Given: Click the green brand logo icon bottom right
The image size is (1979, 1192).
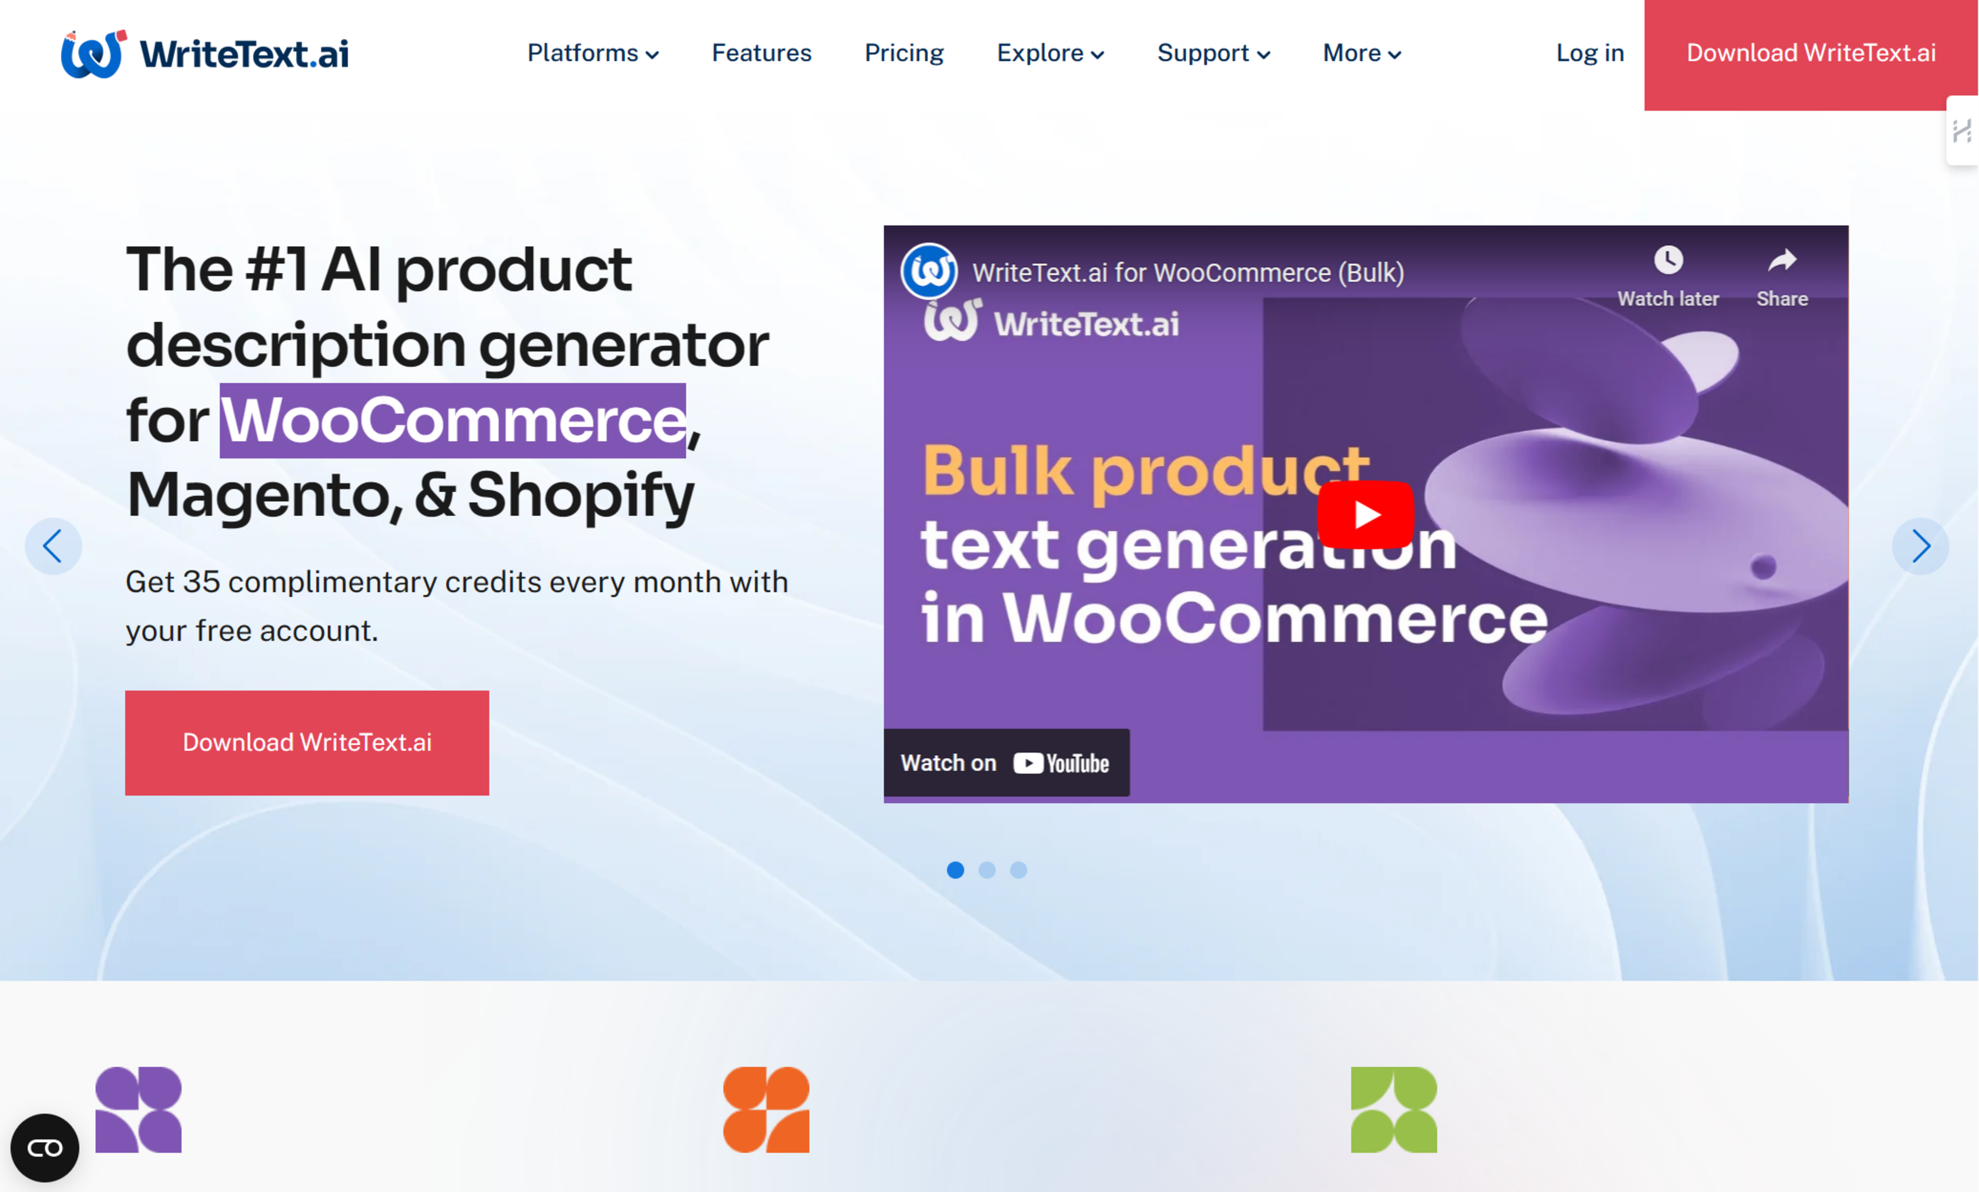Looking at the screenshot, I should (1394, 1112).
